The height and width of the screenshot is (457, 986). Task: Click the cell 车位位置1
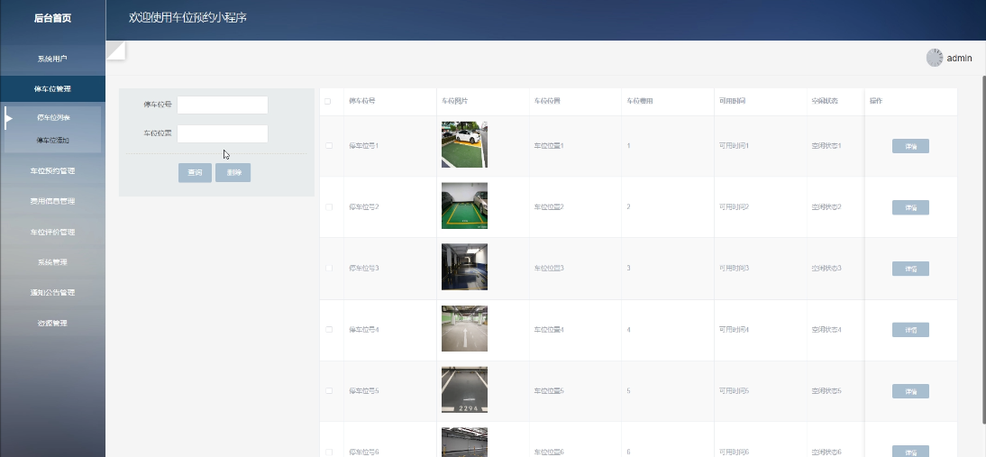(x=549, y=146)
